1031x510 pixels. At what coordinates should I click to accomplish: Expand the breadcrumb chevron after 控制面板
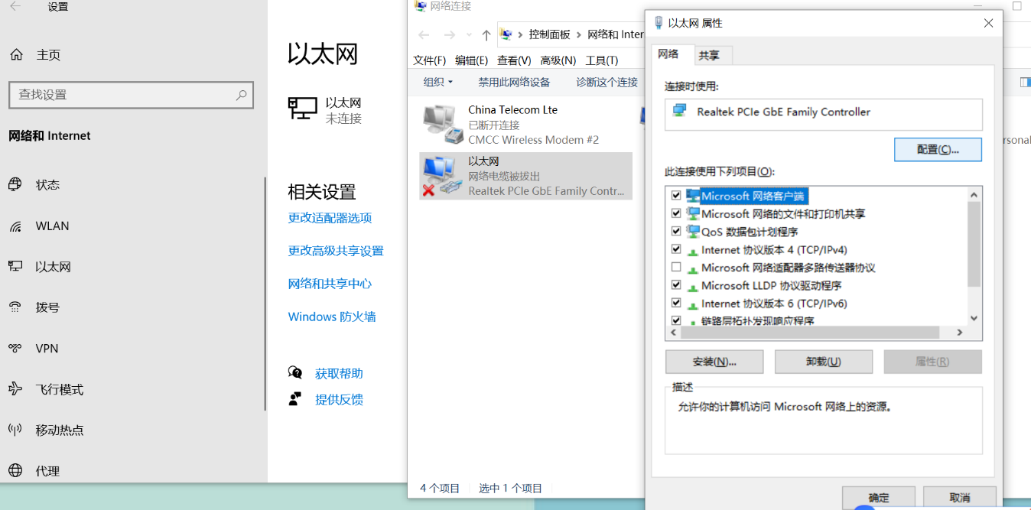579,35
